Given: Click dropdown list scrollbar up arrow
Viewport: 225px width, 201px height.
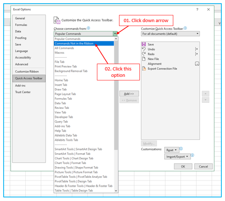Looking at the screenshot, I should point(116,39).
